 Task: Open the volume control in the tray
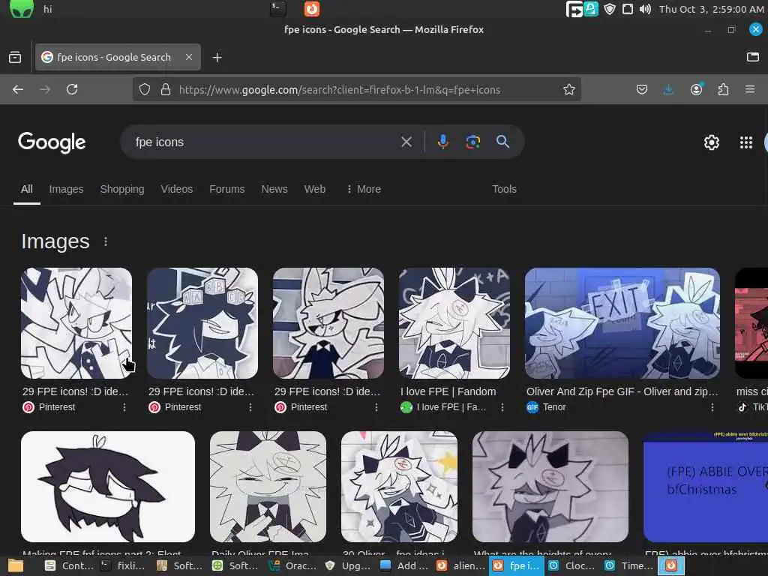tap(645, 9)
